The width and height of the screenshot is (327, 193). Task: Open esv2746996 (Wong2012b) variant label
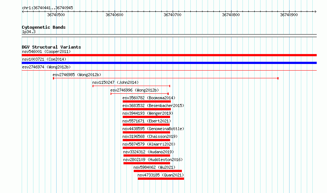(x=134, y=90)
